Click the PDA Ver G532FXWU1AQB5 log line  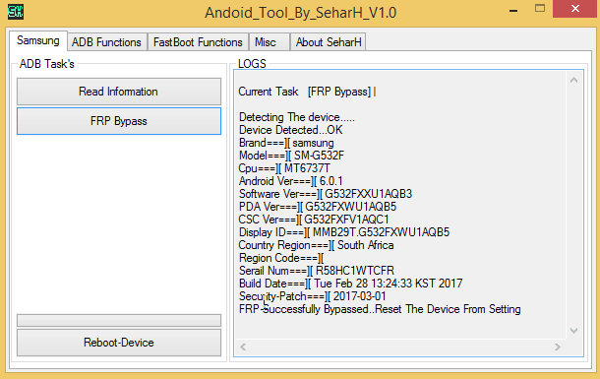pyautogui.click(x=318, y=207)
